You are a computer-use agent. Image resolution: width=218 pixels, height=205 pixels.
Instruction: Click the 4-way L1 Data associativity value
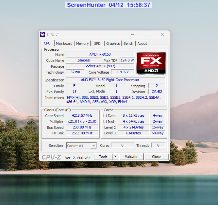click(x=158, y=115)
